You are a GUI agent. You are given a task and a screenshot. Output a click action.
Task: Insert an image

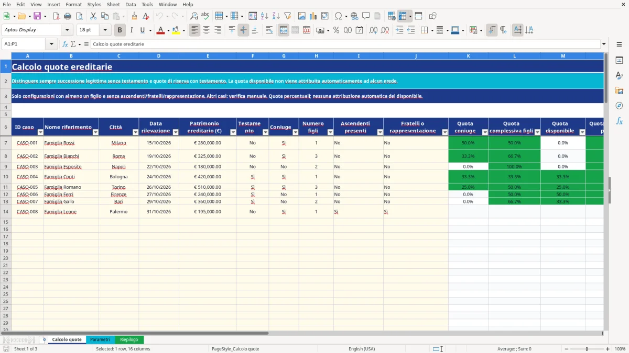(x=302, y=16)
